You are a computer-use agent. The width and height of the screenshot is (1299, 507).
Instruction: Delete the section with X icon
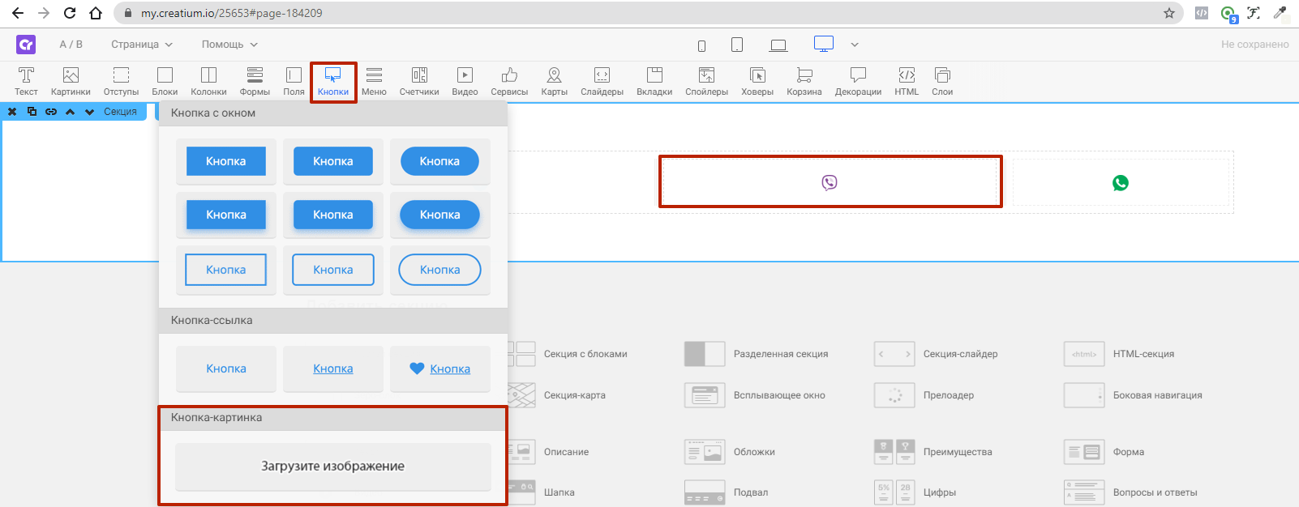[12, 112]
